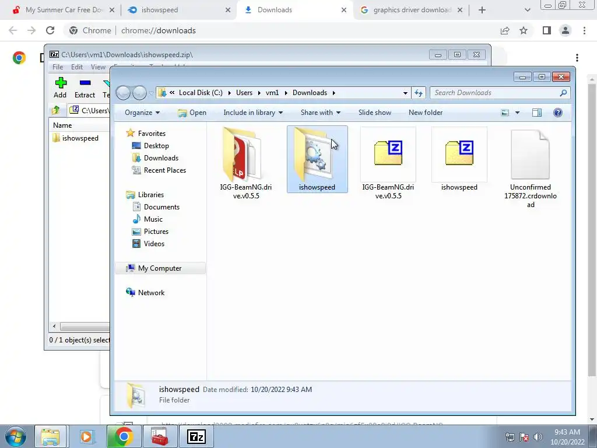This screenshot has height=448, width=597.
Task: Click the 7-Zip taskbar icon
Action: click(x=196, y=436)
